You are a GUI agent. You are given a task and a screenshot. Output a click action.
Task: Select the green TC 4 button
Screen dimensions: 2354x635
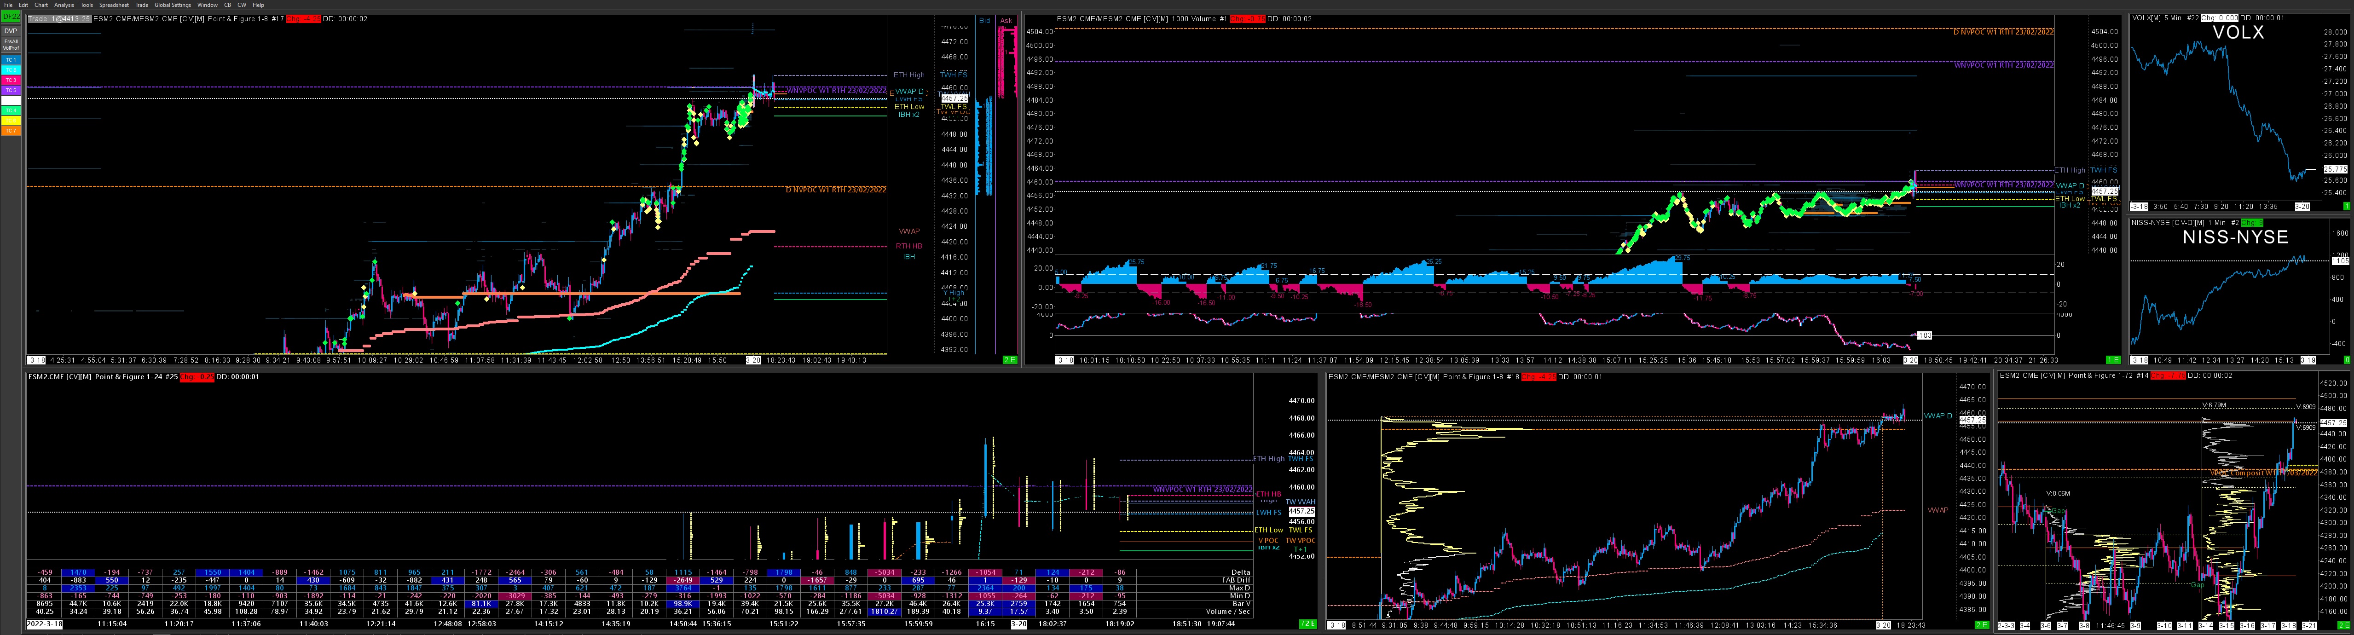[11, 110]
